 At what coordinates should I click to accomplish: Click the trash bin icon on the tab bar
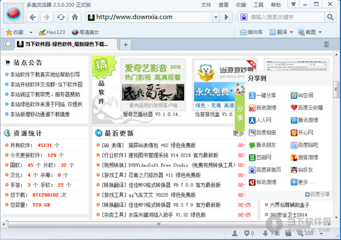[x=326, y=44]
